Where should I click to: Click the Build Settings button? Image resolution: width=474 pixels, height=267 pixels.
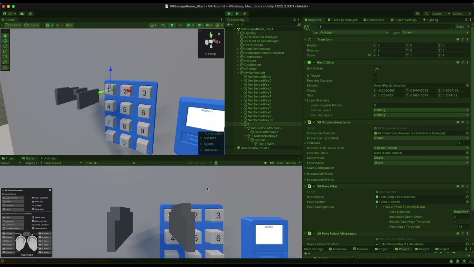coord(313,249)
